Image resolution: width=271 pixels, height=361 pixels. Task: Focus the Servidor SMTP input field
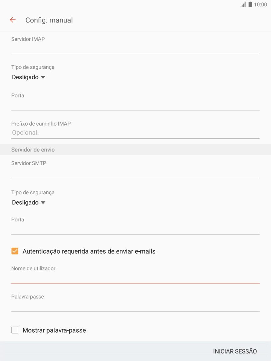click(135, 172)
